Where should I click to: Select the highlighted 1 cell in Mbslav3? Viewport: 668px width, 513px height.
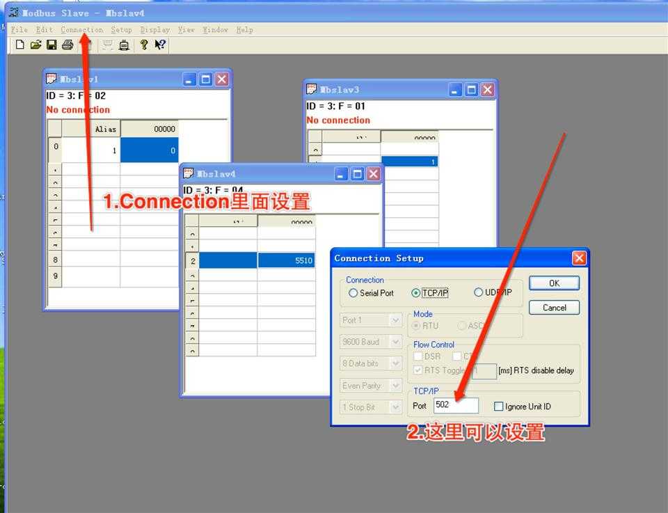point(409,161)
